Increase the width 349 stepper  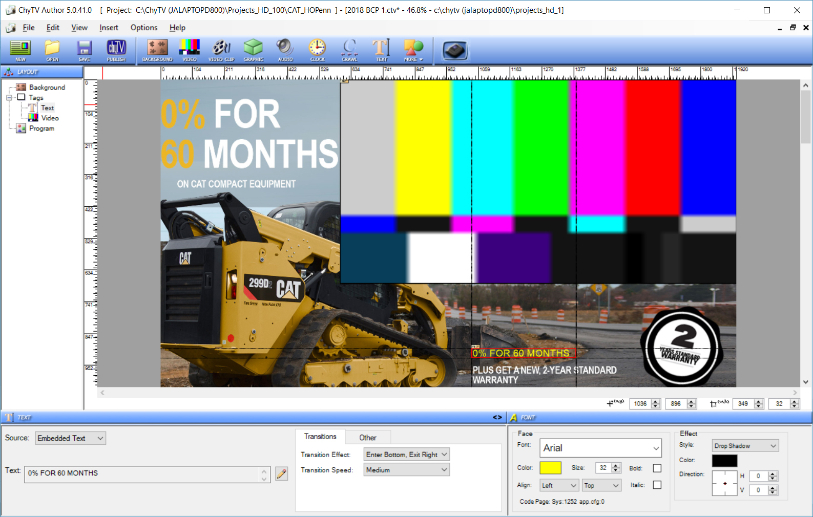(759, 401)
